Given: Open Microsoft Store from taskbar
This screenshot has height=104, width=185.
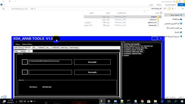Looking at the screenshot, I should pos(149,101).
